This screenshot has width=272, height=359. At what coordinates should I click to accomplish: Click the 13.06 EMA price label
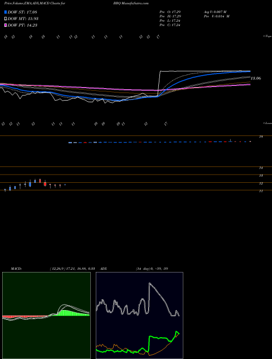256,78
